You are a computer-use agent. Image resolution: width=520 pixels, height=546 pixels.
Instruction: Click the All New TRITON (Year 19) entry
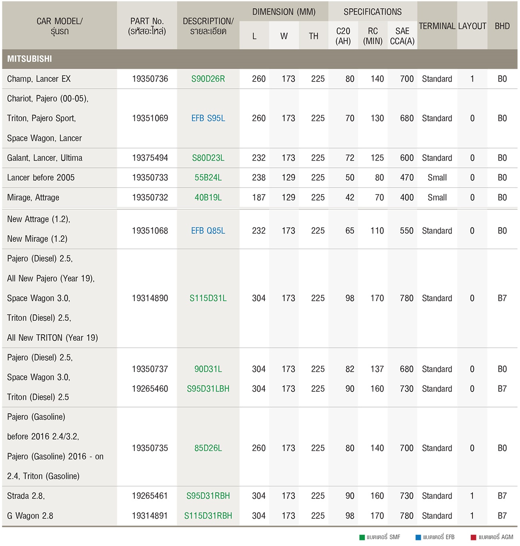point(52,338)
